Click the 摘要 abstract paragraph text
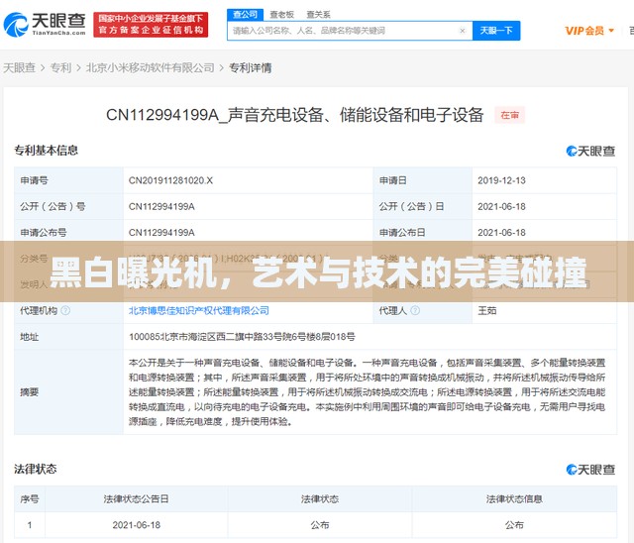 (x=367, y=391)
